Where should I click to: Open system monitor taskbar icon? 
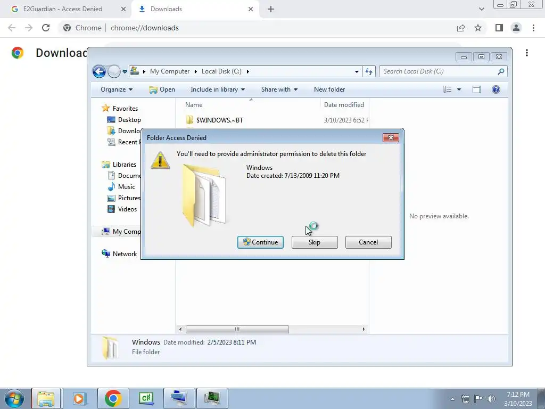coord(212,398)
